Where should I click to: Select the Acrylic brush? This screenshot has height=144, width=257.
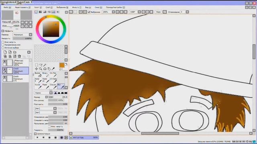(x=38, y=86)
